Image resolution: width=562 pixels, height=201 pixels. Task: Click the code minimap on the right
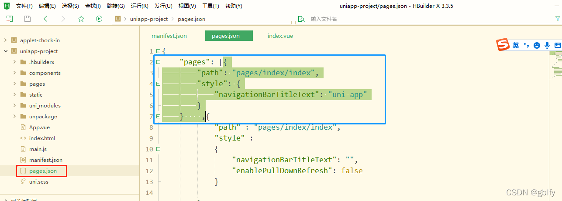click(x=555, y=65)
